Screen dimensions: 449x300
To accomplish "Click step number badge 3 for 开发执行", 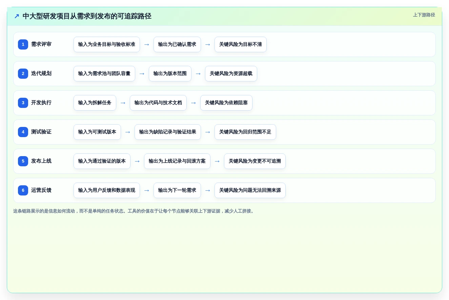I will pos(23,103).
